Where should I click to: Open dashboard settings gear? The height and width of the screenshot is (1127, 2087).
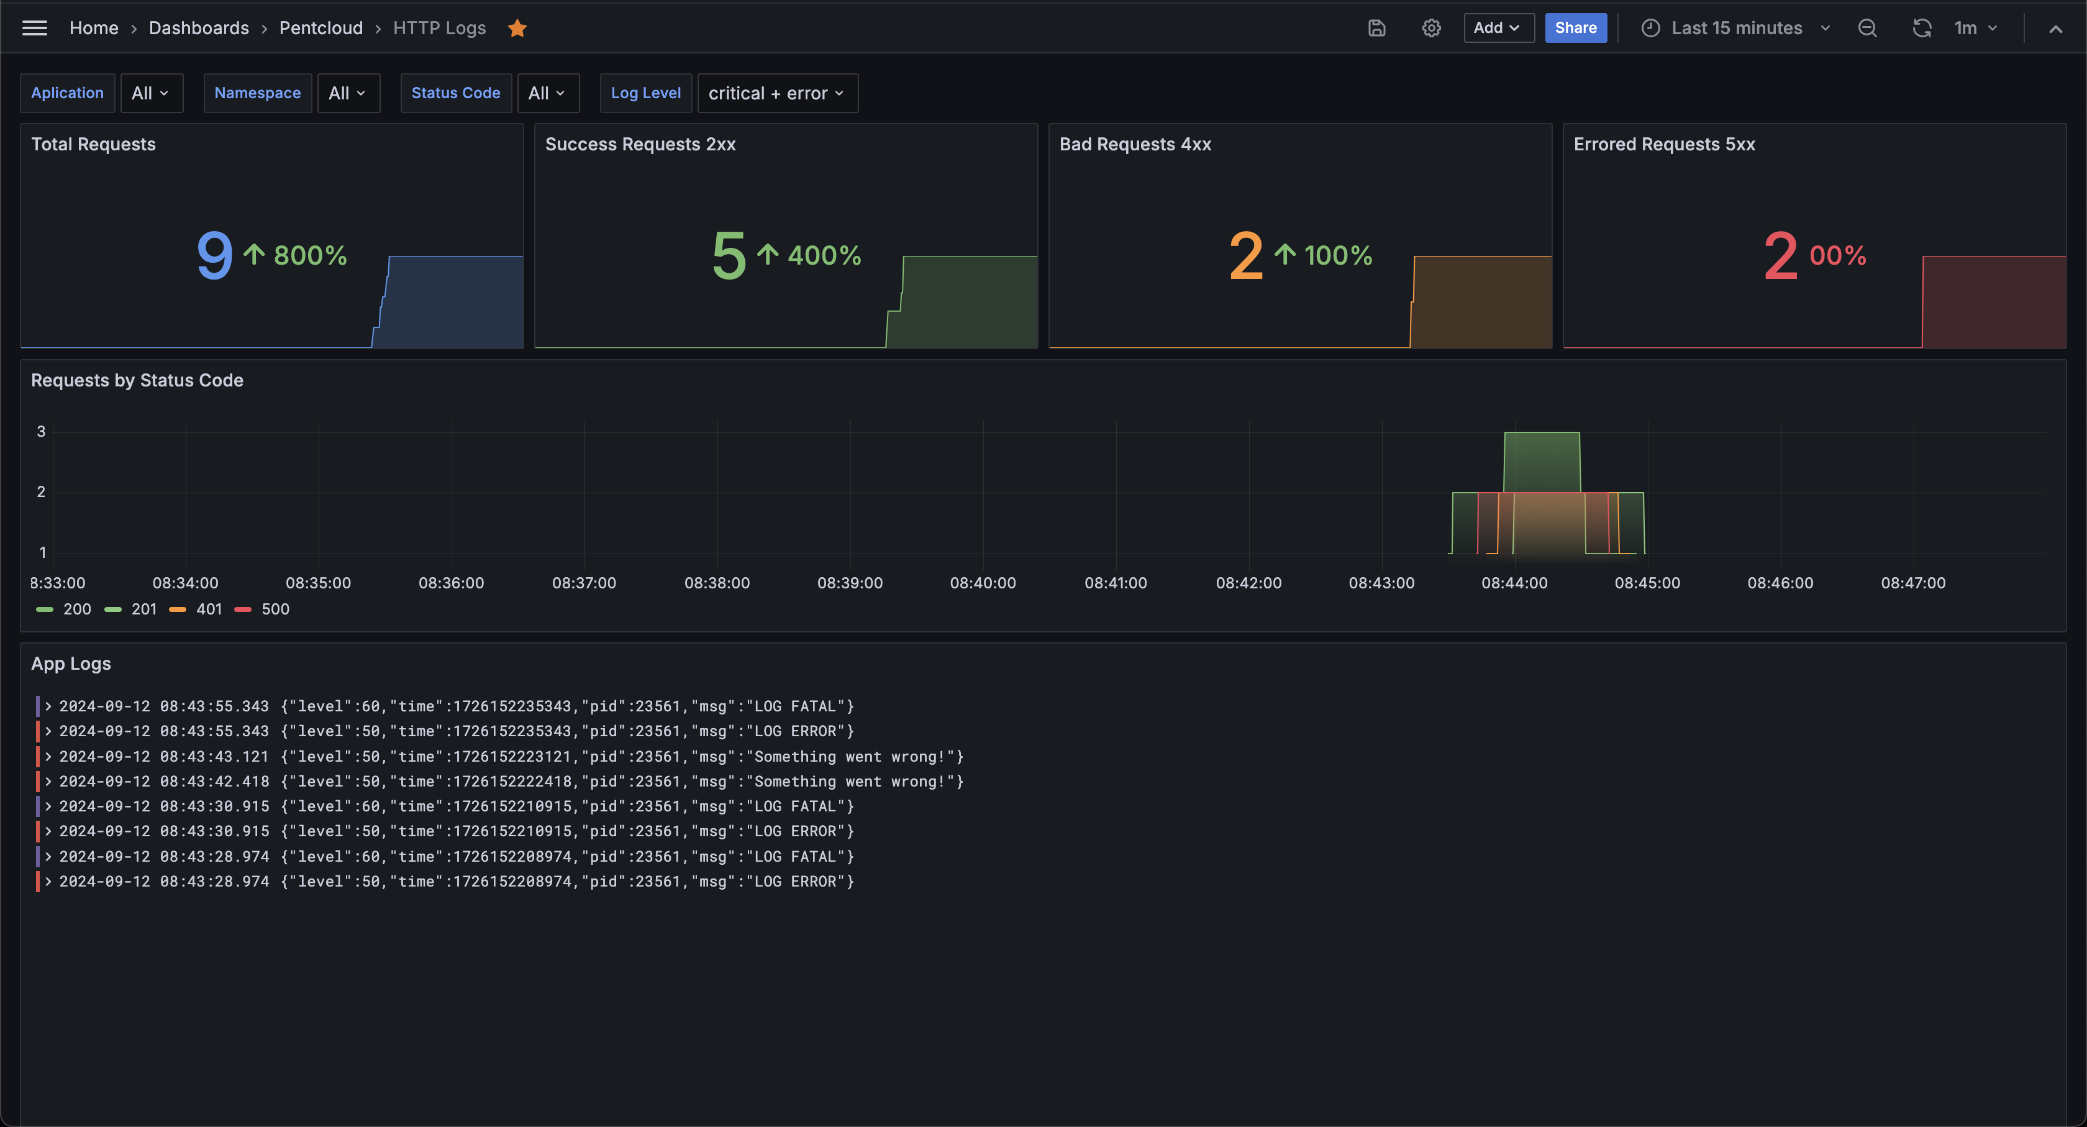click(x=1430, y=29)
